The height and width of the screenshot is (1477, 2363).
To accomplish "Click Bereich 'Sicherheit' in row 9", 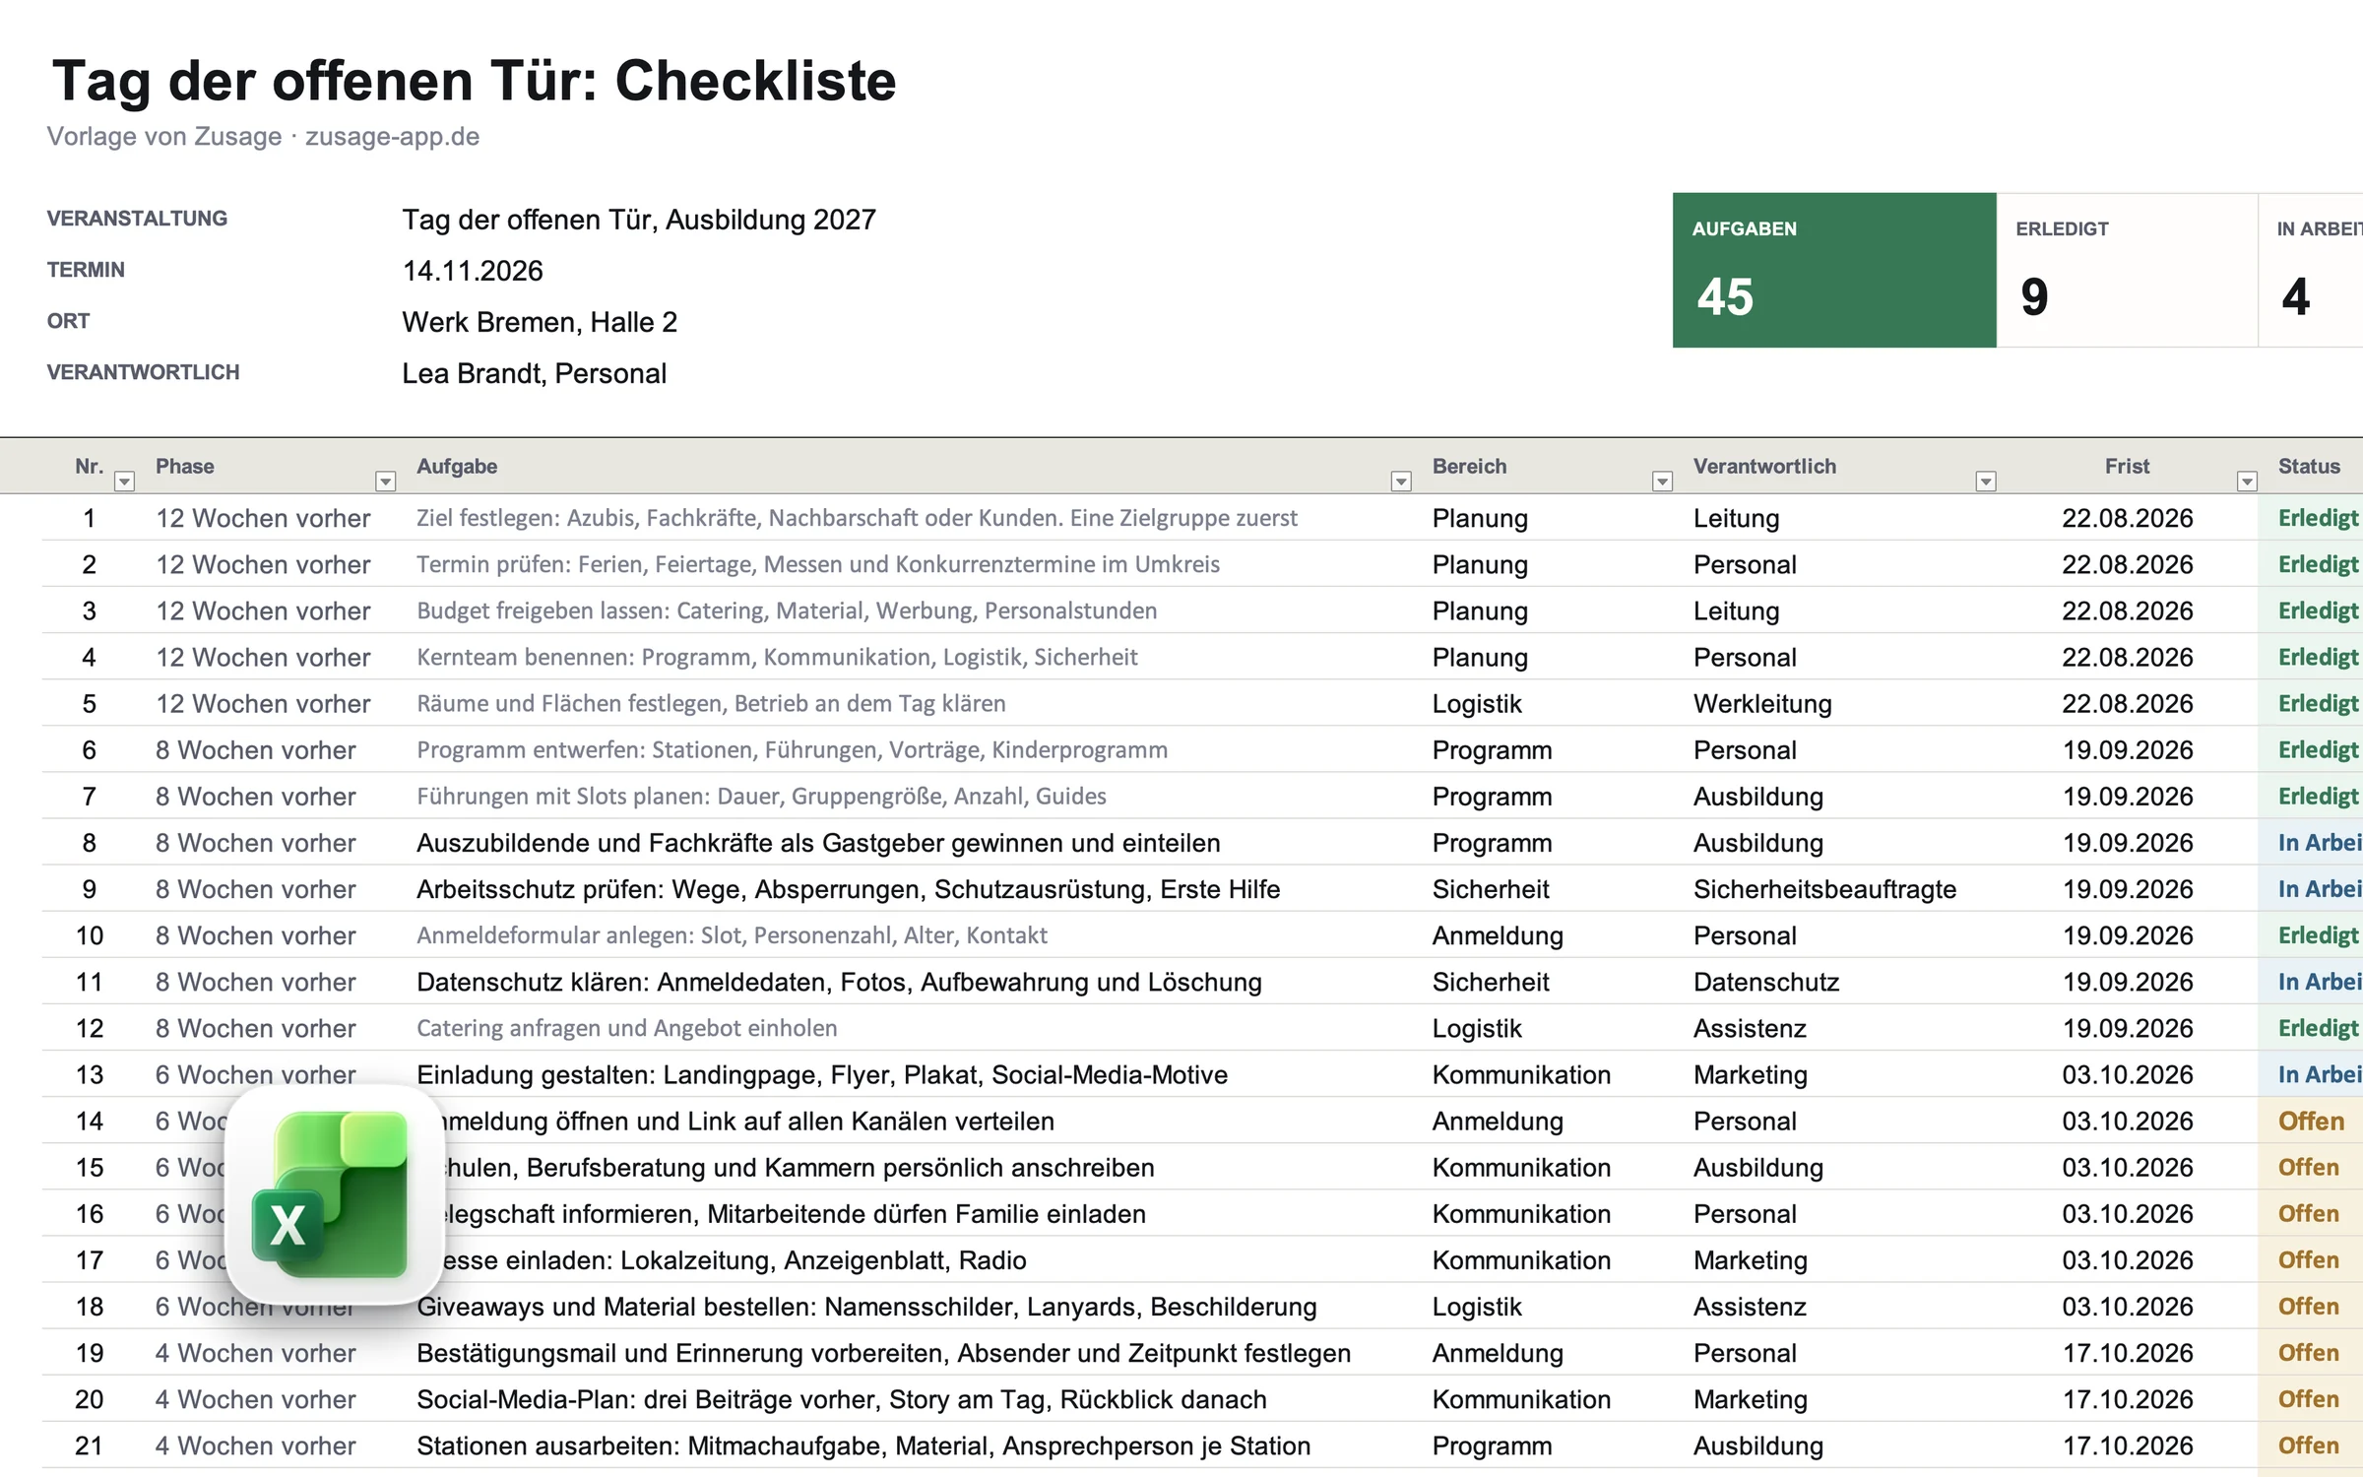I will click(x=1491, y=889).
